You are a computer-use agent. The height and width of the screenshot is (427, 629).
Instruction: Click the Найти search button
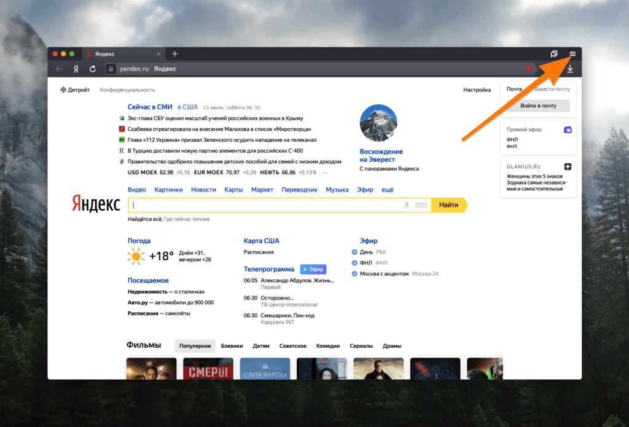[x=448, y=205]
